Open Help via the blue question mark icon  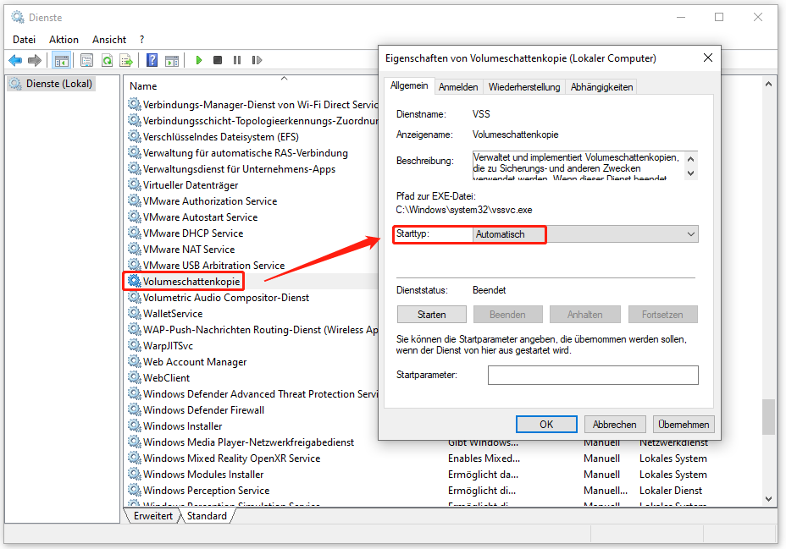point(152,60)
